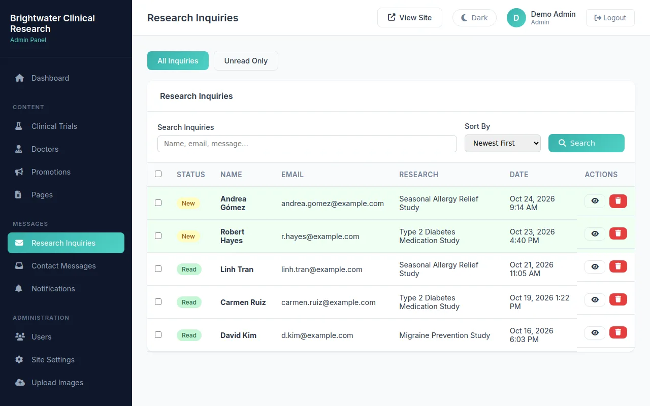This screenshot has width=650, height=406.
Task: Click the Promotions megaphone icon
Action: click(19, 172)
